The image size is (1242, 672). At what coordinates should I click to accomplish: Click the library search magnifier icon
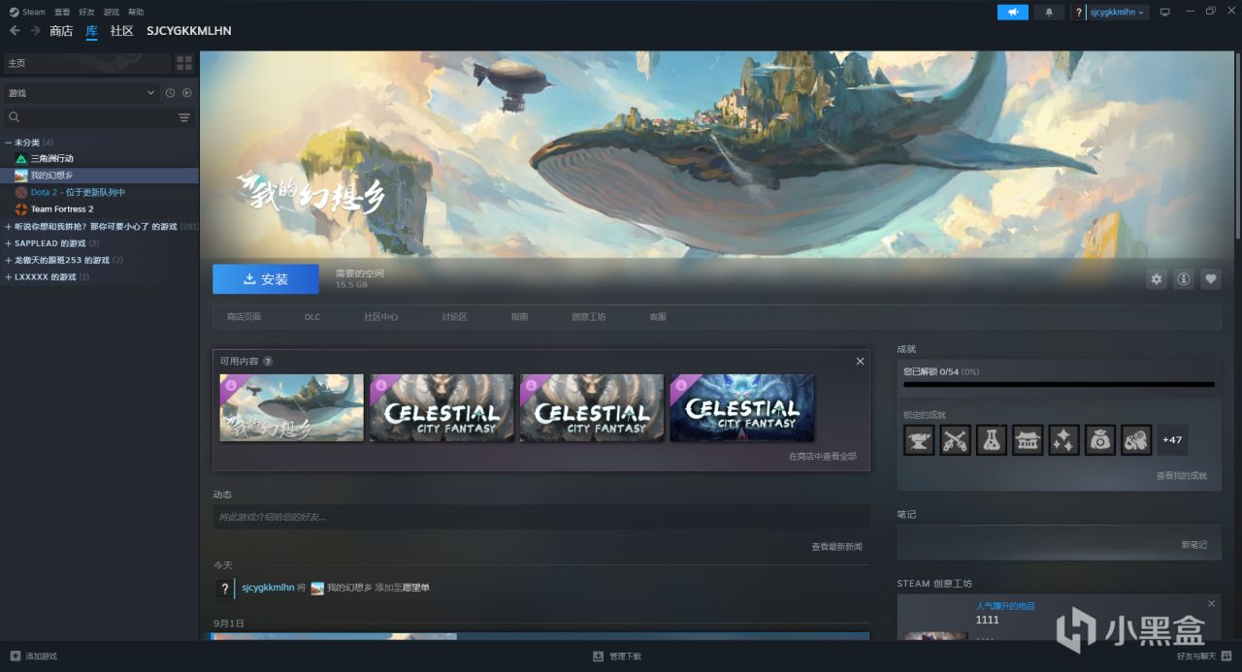pyautogui.click(x=14, y=117)
